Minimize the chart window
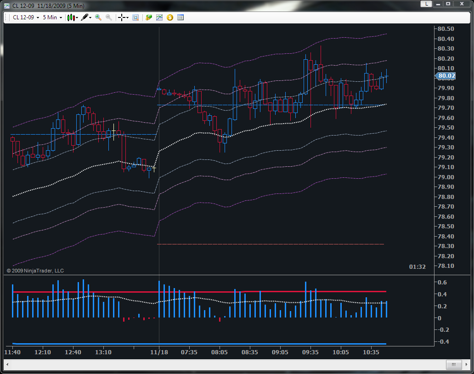 point(438,4)
